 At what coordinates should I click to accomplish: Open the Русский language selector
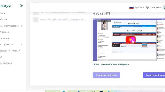139,7
